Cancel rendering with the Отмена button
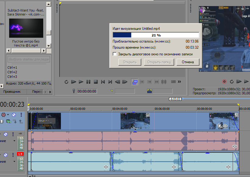 click(188, 62)
